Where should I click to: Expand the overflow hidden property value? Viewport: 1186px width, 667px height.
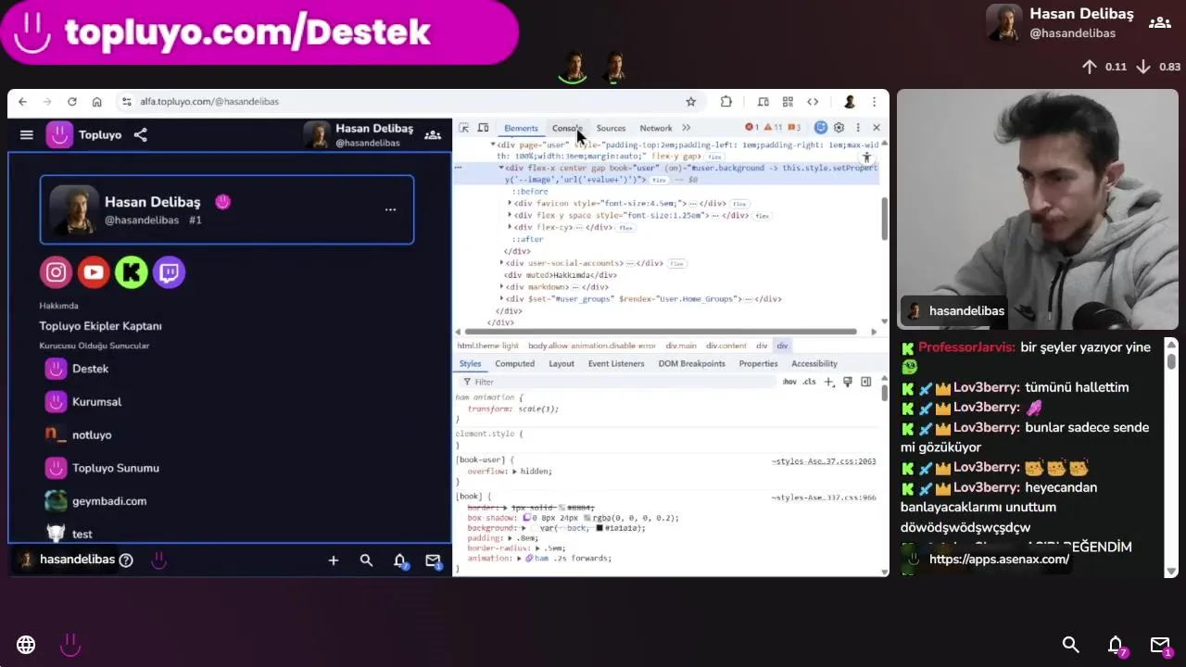tap(514, 472)
